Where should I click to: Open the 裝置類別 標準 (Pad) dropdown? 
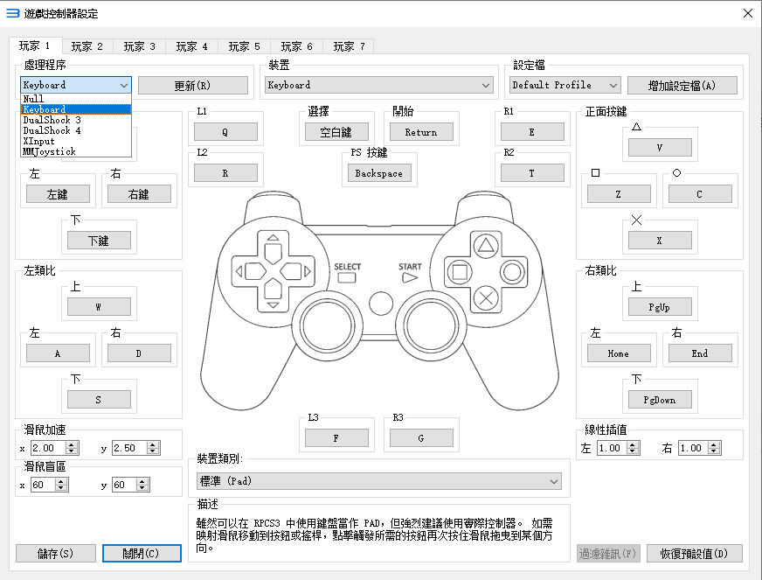pyautogui.click(x=378, y=479)
